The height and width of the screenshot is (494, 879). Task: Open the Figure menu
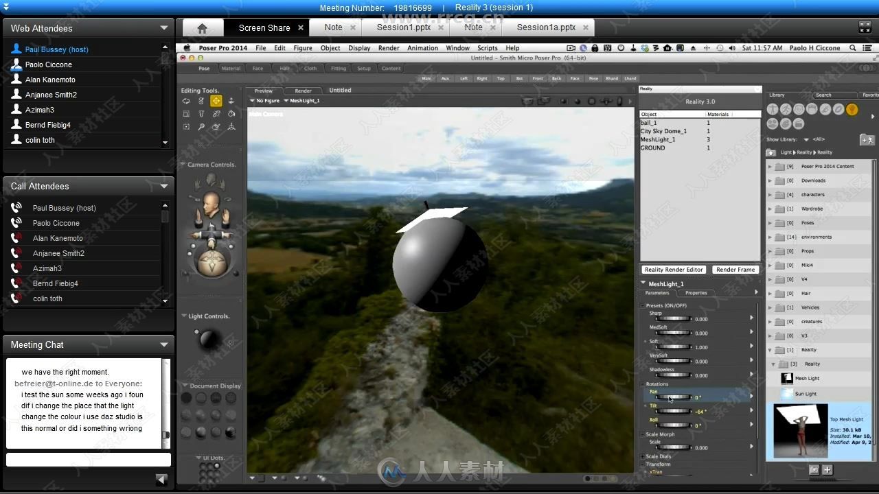click(303, 48)
